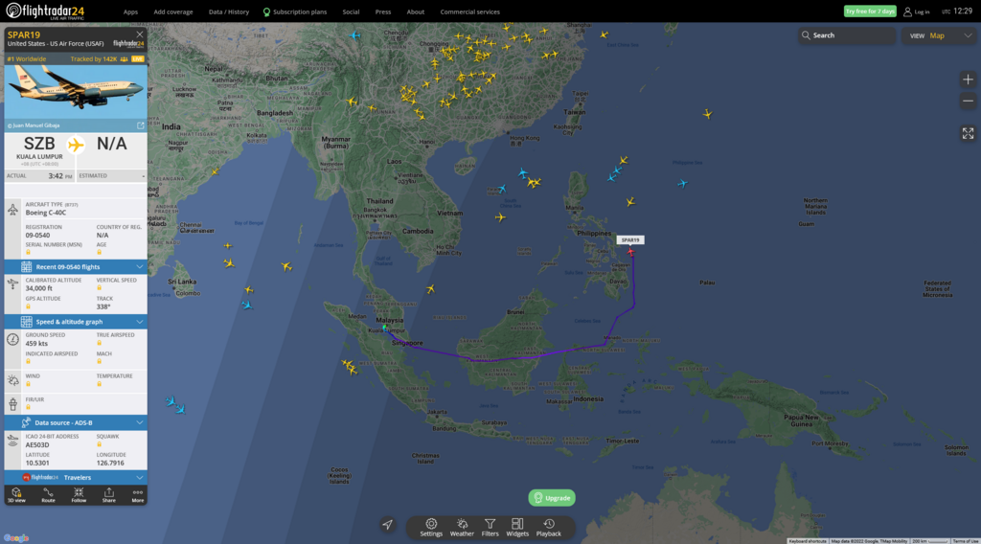Click the Follow aircraft icon
Image resolution: width=981 pixels, height=544 pixels.
click(79, 495)
